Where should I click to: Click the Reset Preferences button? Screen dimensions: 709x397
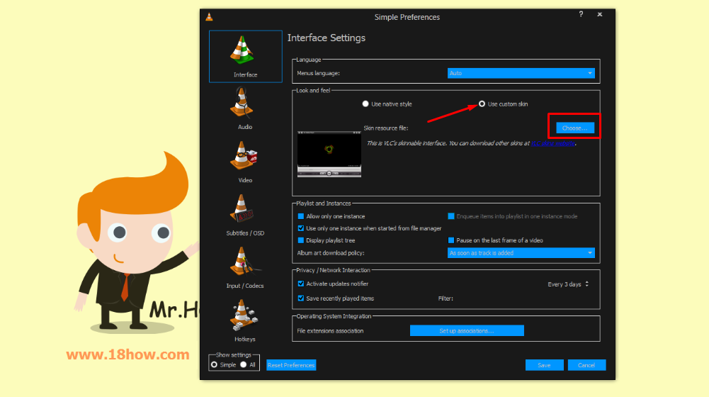coord(291,365)
